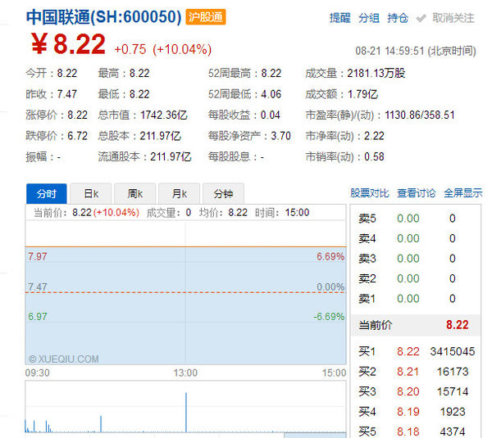Screen dimensions: 492x438
Task: Switch to the 月k chart tab
Action: click(x=179, y=194)
